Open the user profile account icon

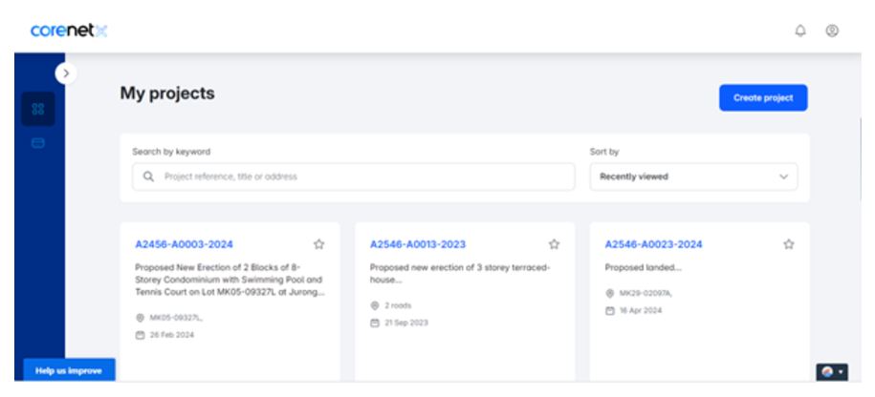click(x=832, y=31)
